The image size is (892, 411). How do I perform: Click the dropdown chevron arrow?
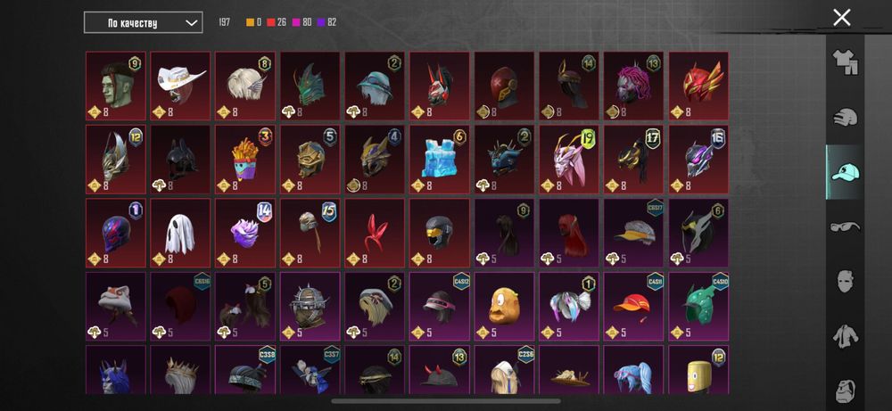pos(192,23)
